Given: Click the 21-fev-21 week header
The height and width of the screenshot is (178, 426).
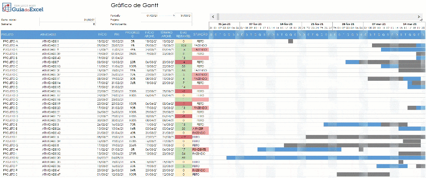Looking at the screenshot, I should point(317,24).
